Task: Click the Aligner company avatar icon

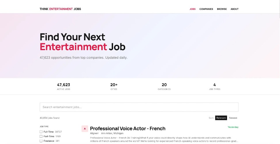Action: [x=85, y=129]
